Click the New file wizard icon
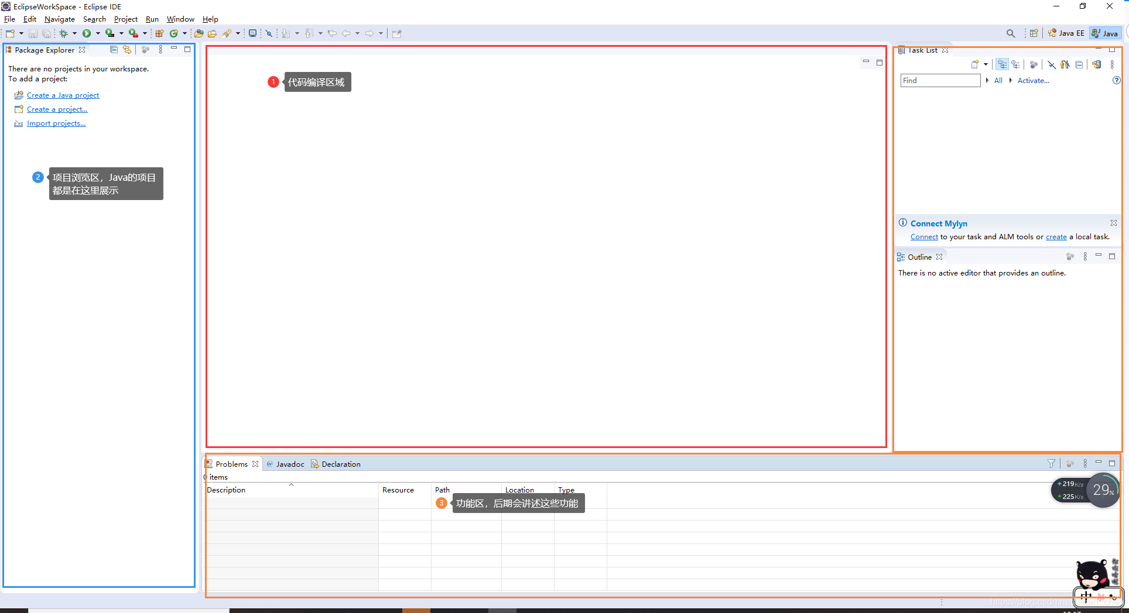Image resolution: width=1129 pixels, height=613 pixels. [10, 33]
